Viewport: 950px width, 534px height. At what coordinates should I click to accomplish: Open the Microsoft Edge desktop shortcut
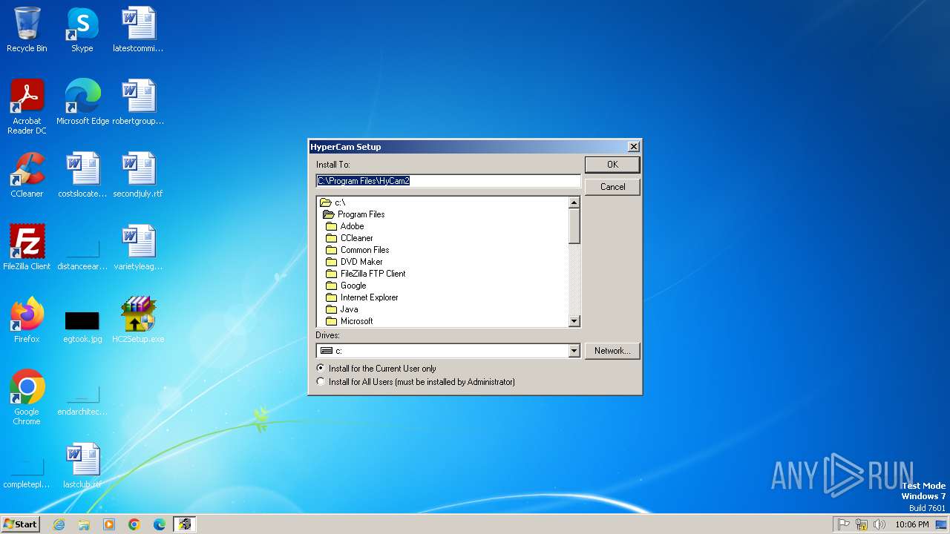[x=82, y=102]
